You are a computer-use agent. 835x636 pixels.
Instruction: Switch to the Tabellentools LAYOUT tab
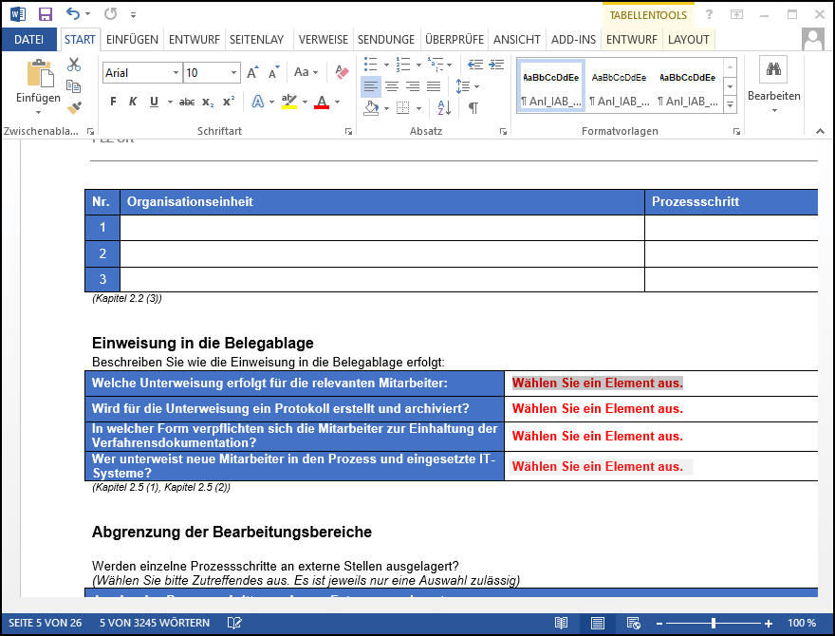tap(688, 39)
